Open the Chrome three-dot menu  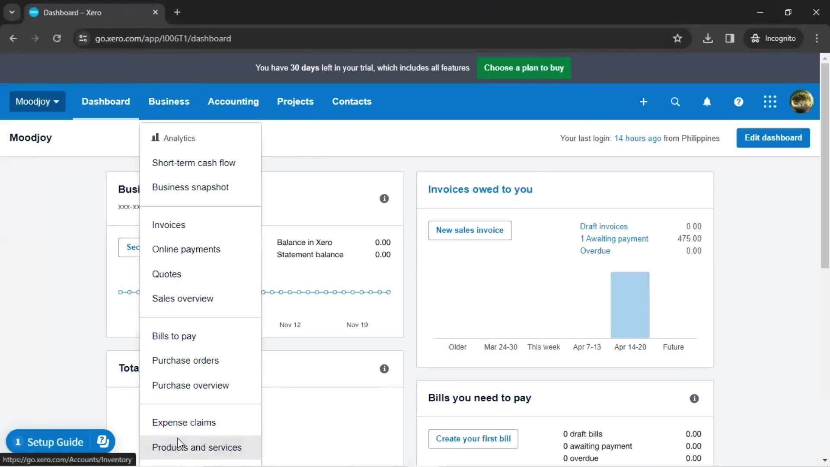pos(817,38)
